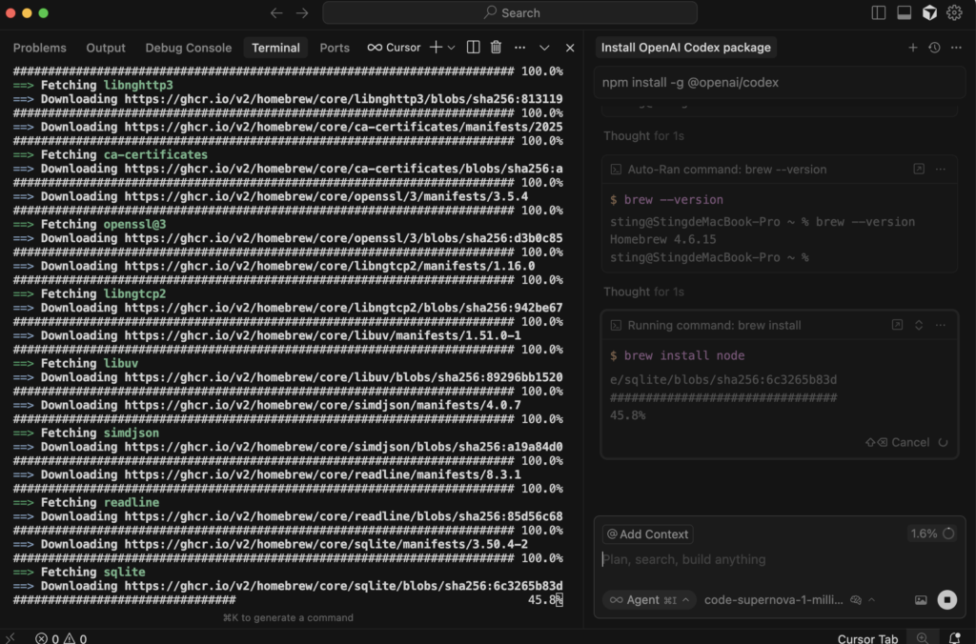Click the Add Context button
976x644 pixels.
tap(648, 534)
